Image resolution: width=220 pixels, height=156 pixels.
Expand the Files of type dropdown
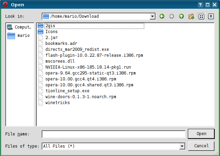[x=182, y=146]
